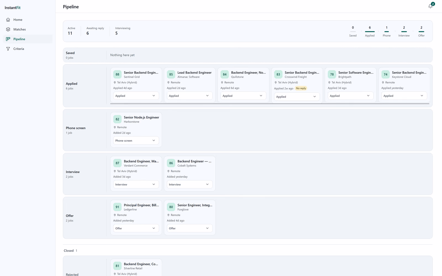The width and height of the screenshot is (442, 276).
Task: Click score badge 80 on Foxglove card
Action: click(171, 207)
